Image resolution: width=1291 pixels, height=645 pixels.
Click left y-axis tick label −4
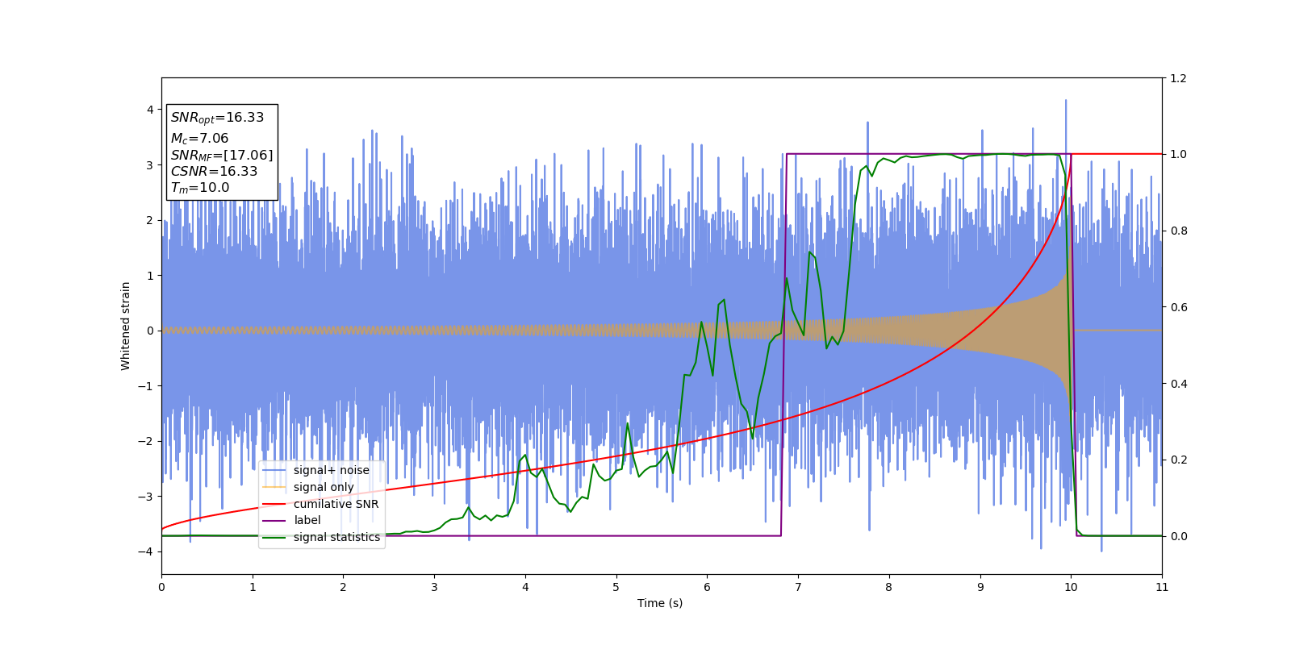coord(147,551)
